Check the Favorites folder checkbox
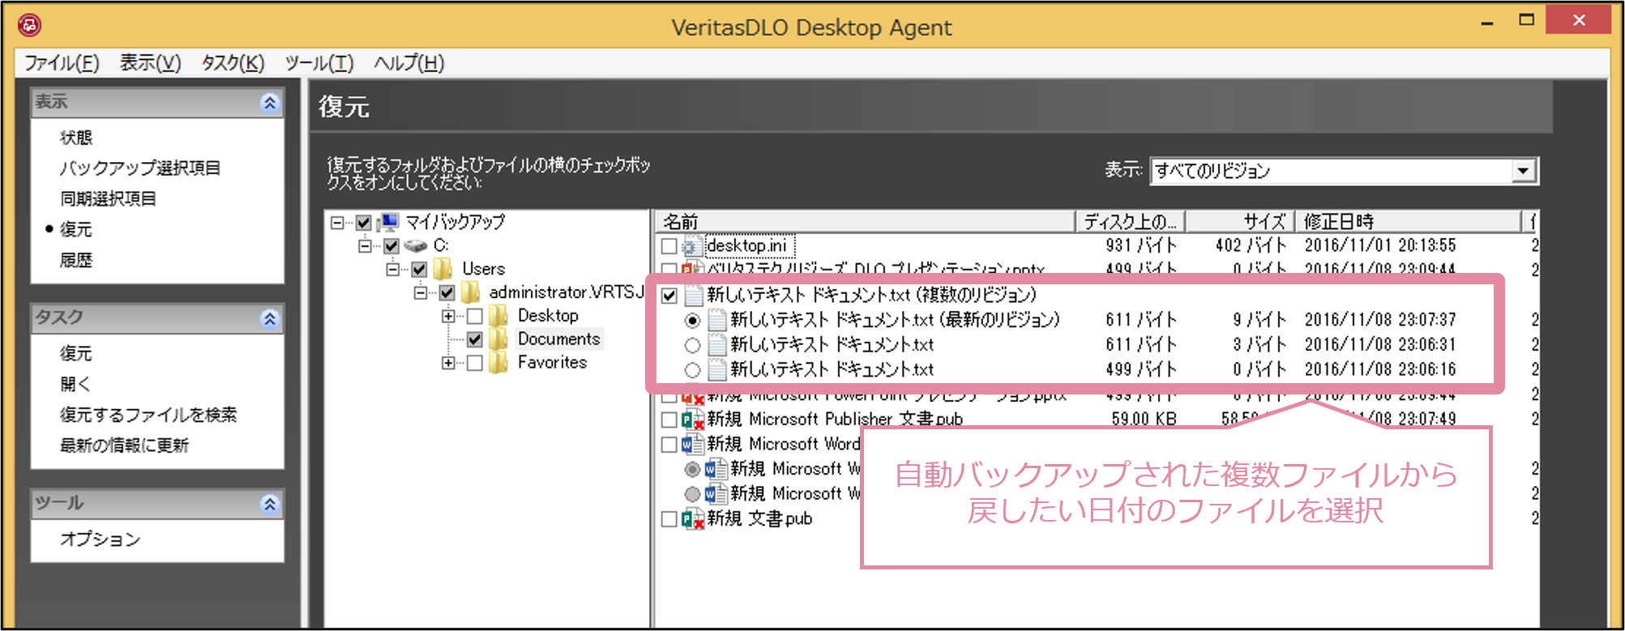The image size is (1625, 631). click(x=475, y=363)
